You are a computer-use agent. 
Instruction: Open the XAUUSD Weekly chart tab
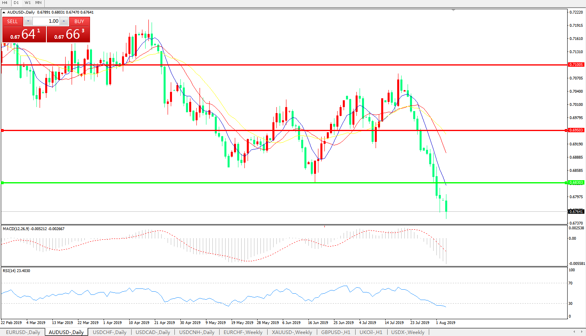pyautogui.click(x=292, y=332)
